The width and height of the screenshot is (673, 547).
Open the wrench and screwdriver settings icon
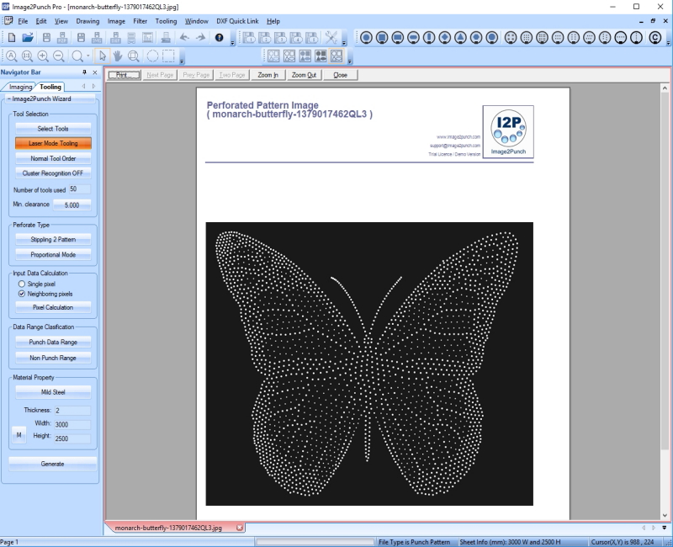pyautogui.click(x=331, y=38)
